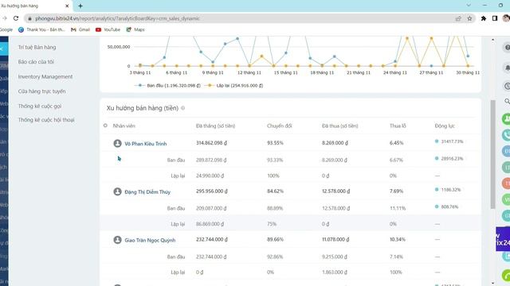Image resolution: width=510 pixels, height=286 pixels.
Task: Click the circle icon before Nhân viên header
Action: [x=105, y=126]
